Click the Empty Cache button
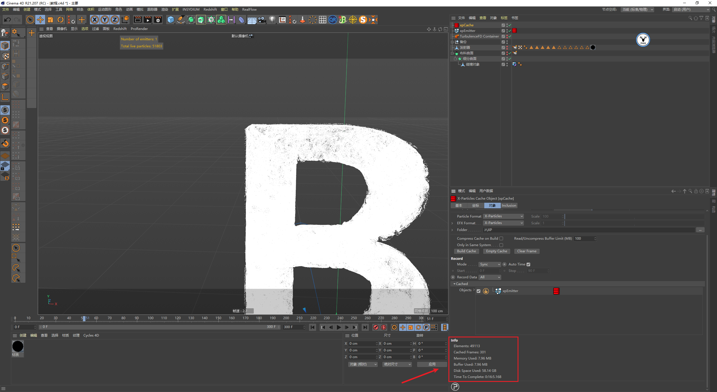 [496, 251]
